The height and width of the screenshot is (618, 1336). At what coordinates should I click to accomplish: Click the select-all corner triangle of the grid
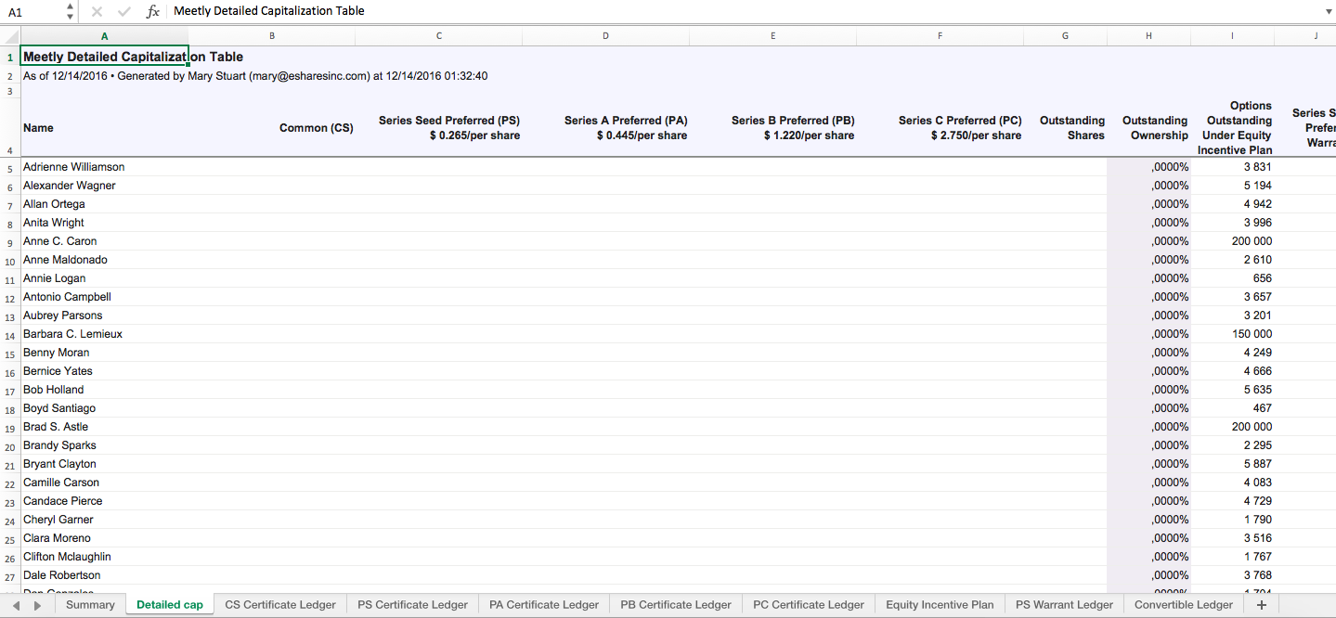click(x=9, y=36)
